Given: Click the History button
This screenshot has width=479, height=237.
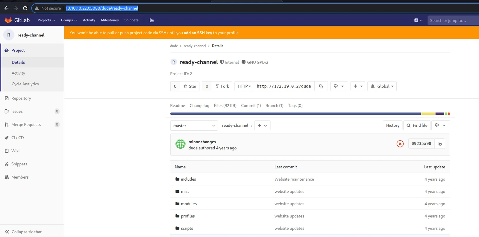Looking at the screenshot, I should click(x=393, y=126).
